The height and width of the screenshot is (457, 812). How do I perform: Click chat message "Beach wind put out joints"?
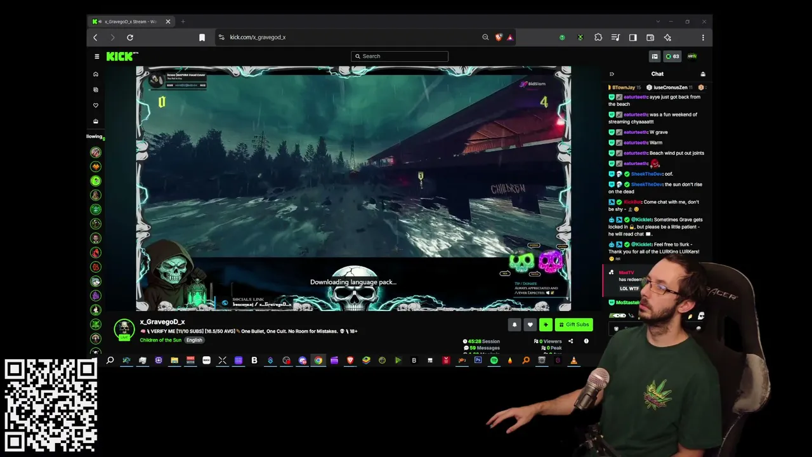click(677, 154)
